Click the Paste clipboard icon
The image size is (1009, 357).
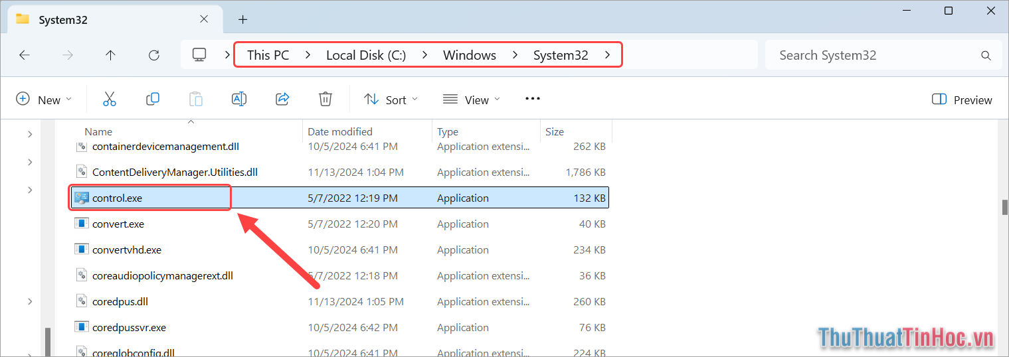pyautogui.click(x=196, y=100)
